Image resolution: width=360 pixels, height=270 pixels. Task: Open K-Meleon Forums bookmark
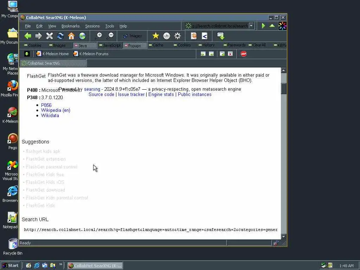point(91,54)
